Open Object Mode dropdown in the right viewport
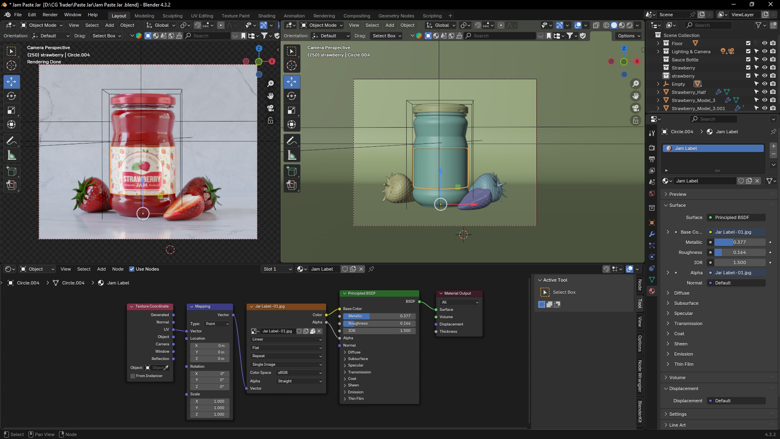This screenshot has height=439, width=780. coord(322,25)
